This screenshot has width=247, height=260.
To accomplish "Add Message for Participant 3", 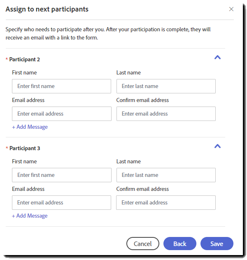I will pos(30,216).
